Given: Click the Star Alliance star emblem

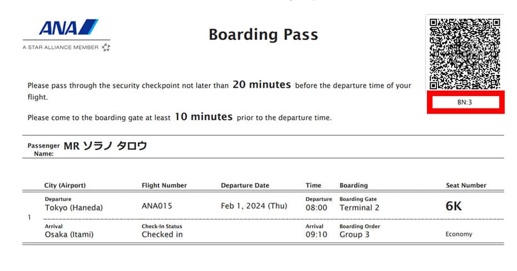Looking at the screenshot, I should click(106, 47).
